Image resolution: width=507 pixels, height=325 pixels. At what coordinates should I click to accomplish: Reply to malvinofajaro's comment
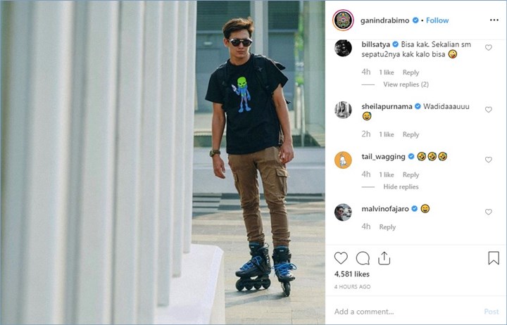(x=387, y=227)
